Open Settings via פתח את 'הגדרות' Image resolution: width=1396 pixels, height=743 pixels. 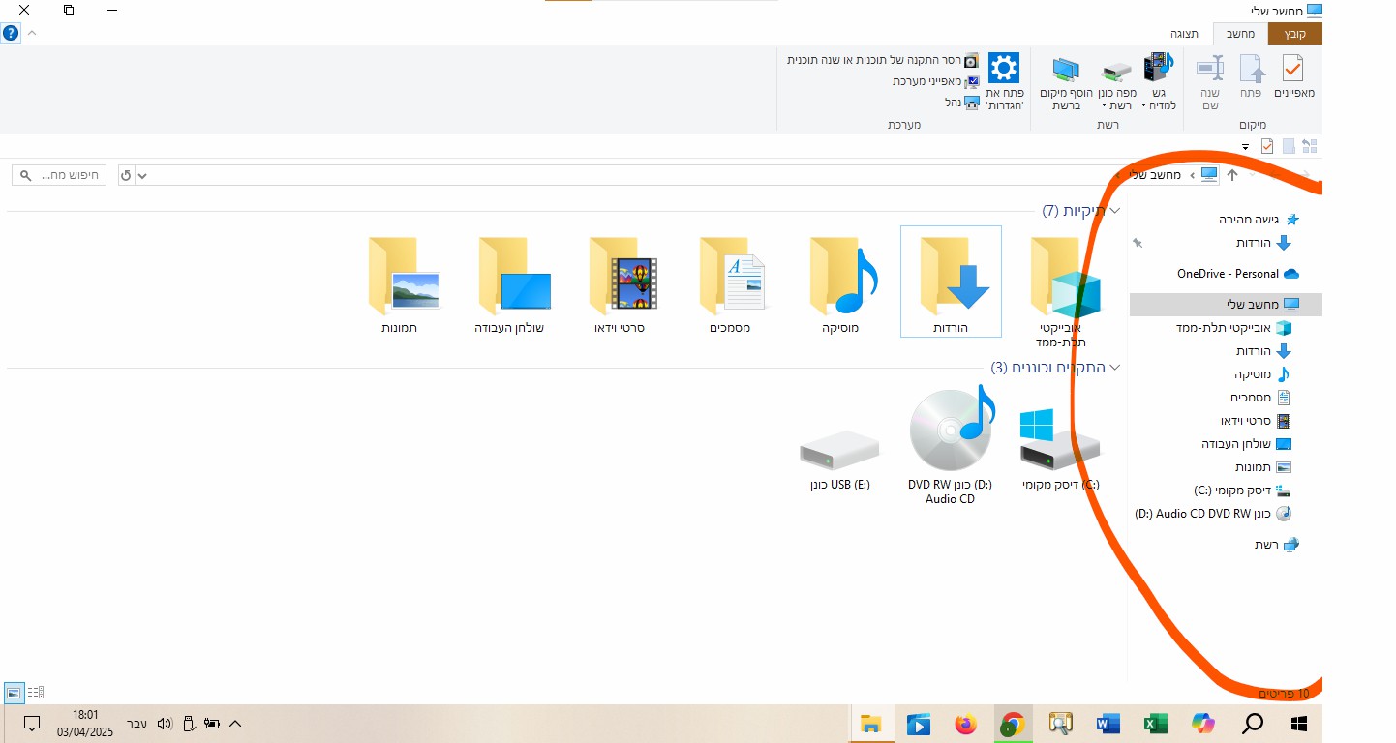[1004, 81]
